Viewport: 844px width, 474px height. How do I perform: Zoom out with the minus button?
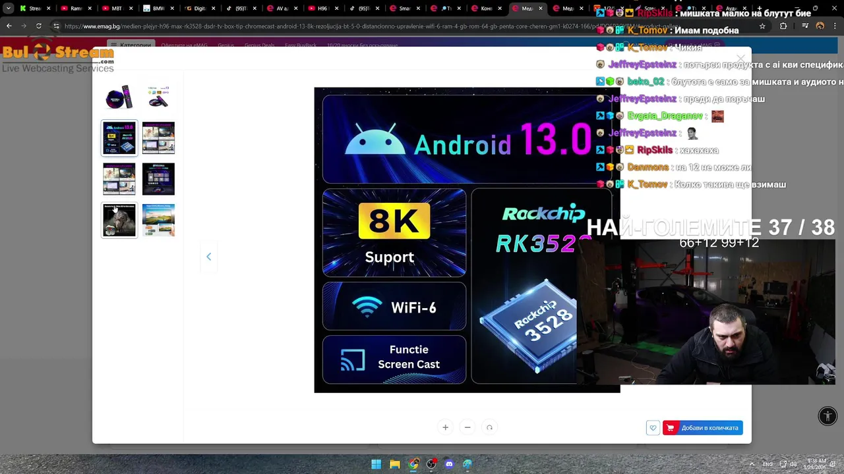467,427
